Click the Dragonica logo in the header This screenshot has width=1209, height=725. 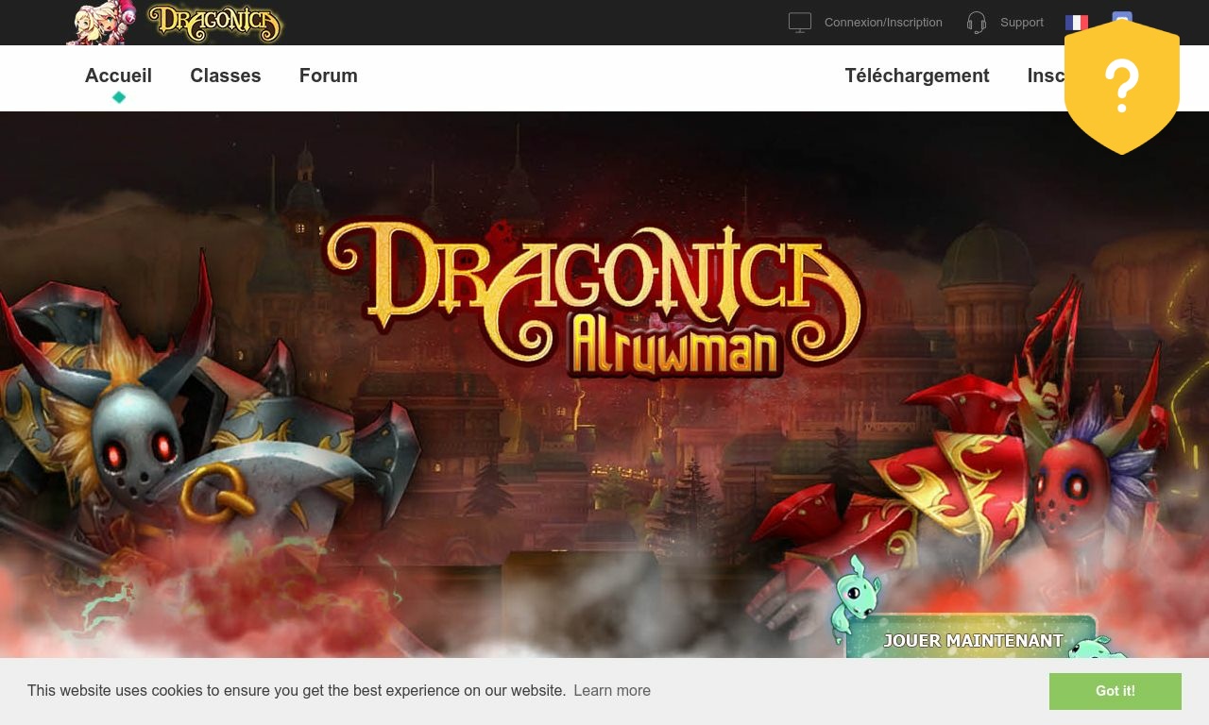click(215, 24)
